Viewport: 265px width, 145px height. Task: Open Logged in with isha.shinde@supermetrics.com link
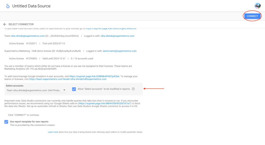tap(117, 36)
